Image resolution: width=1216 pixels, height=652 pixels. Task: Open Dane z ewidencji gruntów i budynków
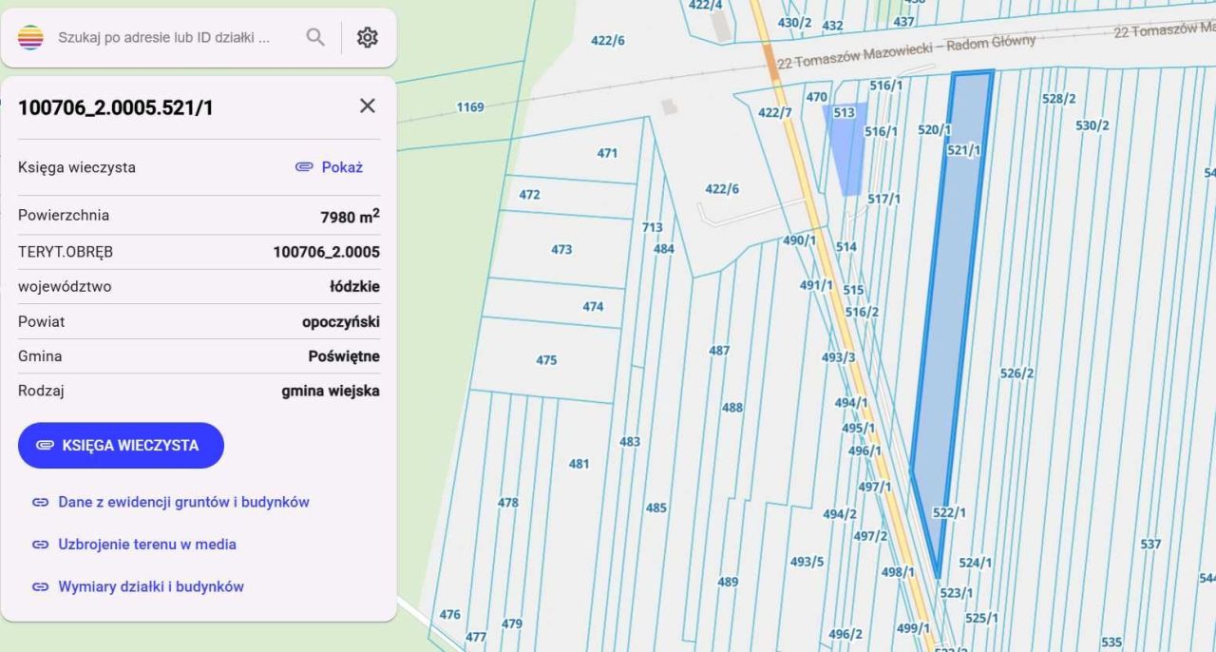click(183, 502)
